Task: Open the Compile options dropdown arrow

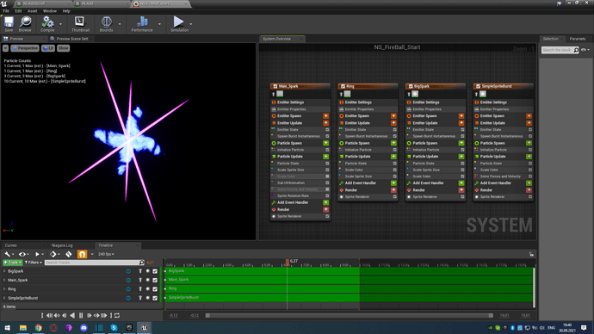Action: click(x=60, y=24)
